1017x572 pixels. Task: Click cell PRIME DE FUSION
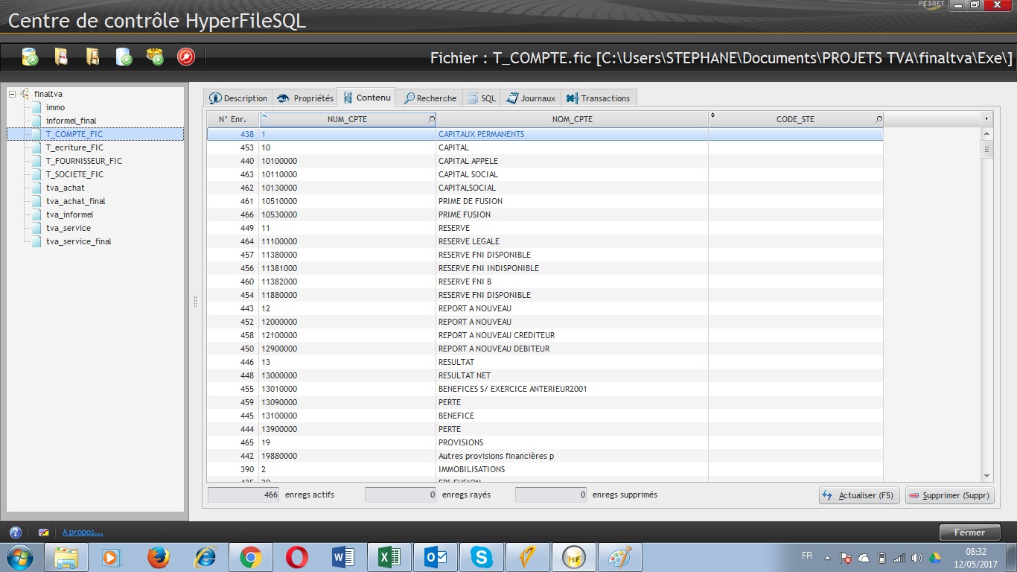click(572, 201)
